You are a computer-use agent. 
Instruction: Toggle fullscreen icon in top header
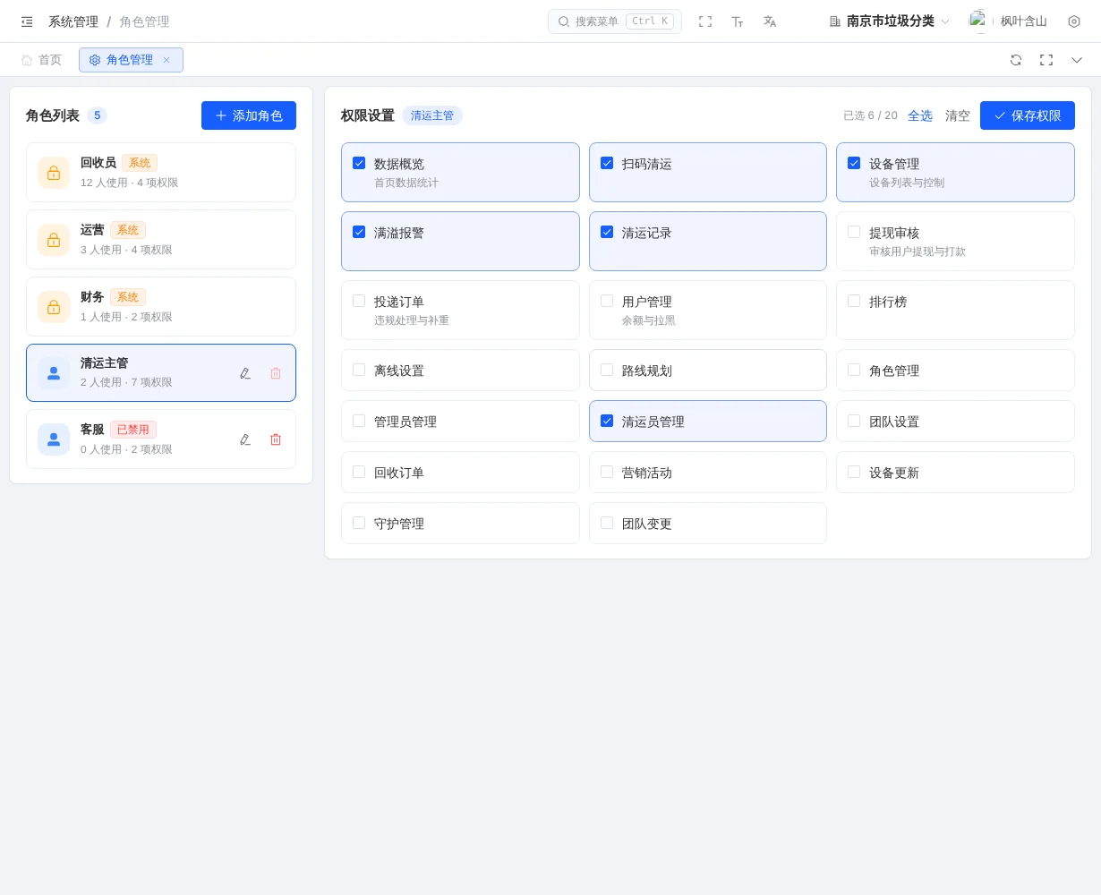(705, 21)
